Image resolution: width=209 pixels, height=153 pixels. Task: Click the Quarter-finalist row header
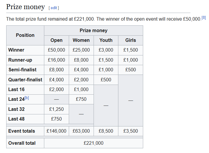coord(25,80)
